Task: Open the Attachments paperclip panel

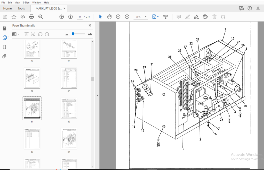Action: [x=5, y=56]
